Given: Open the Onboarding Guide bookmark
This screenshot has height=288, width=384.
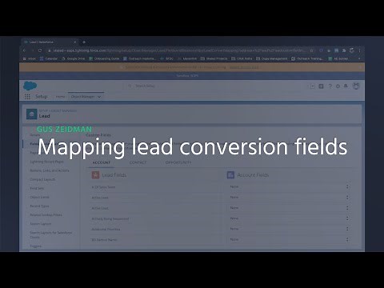Looking at the screenshot, I should [104, 58].
